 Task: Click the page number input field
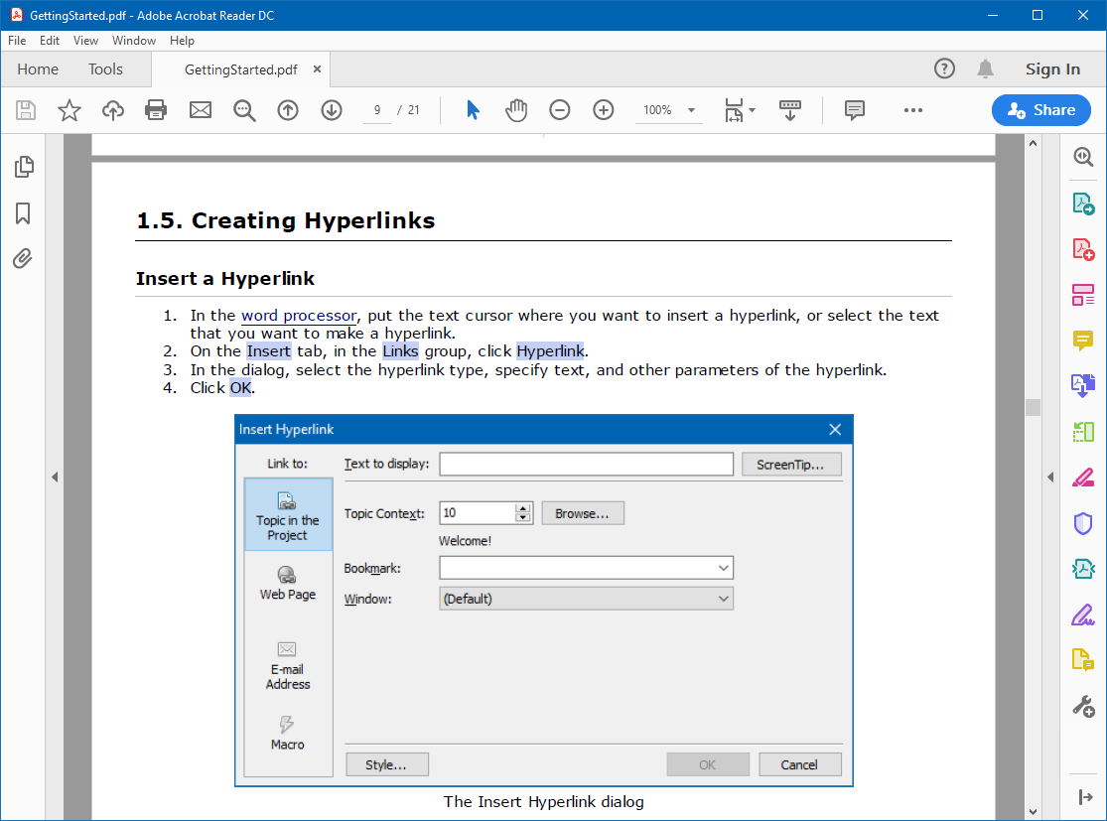376,110
